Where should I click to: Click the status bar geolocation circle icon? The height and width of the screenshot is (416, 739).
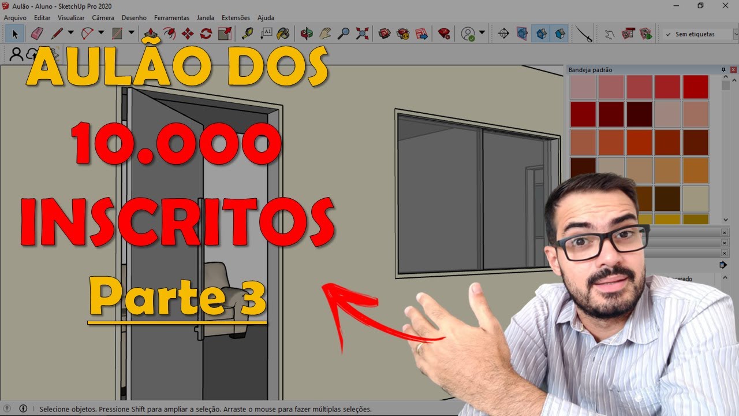tap(8, 408)
